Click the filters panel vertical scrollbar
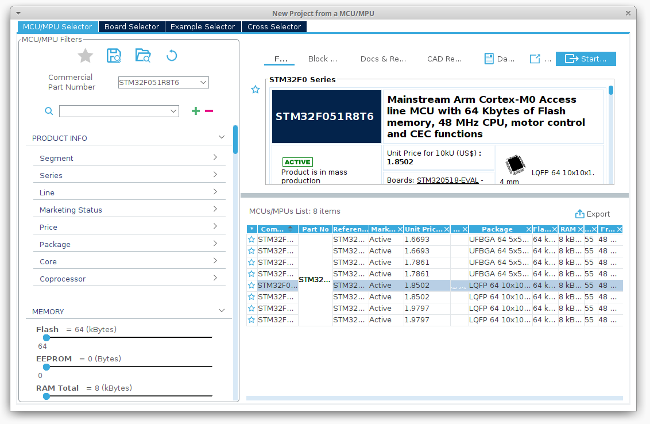 click(x=235, y=140)
